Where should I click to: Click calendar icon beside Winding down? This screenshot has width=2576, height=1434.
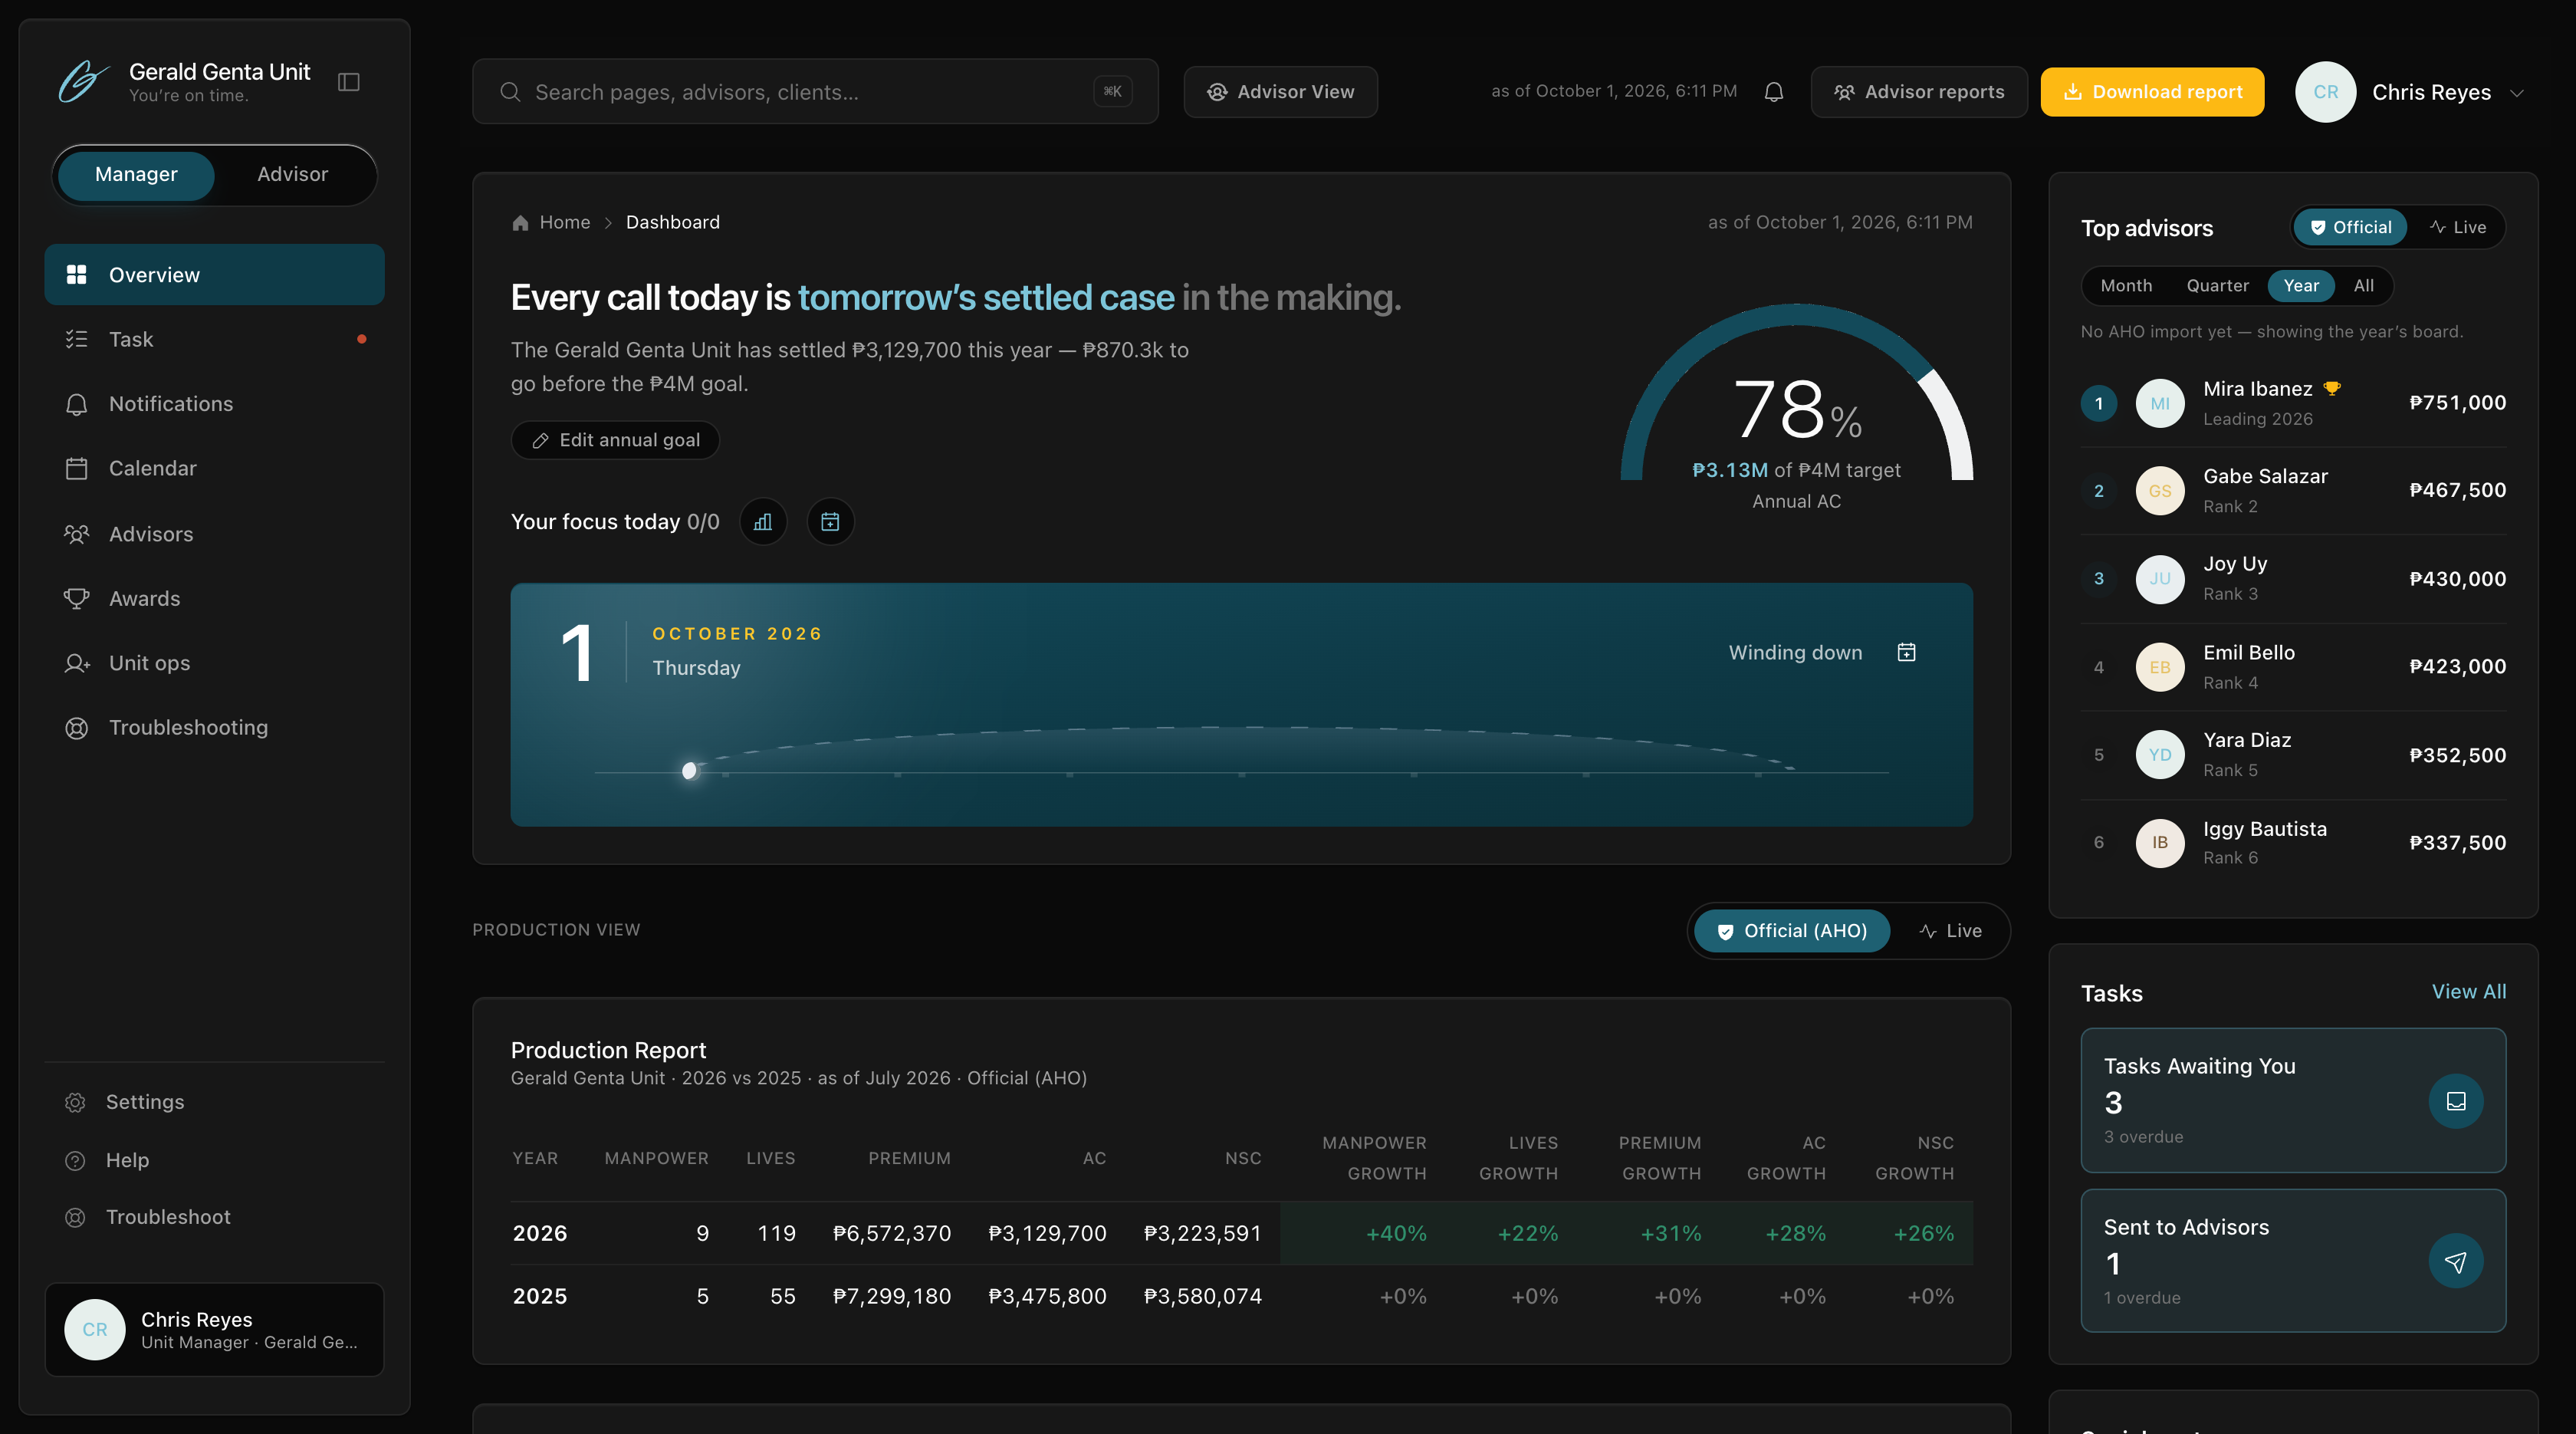coord(1906,652)
